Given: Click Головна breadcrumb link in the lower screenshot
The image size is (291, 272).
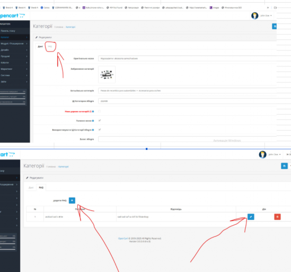Looking at the screenshot, I should (x=51, y=167).
